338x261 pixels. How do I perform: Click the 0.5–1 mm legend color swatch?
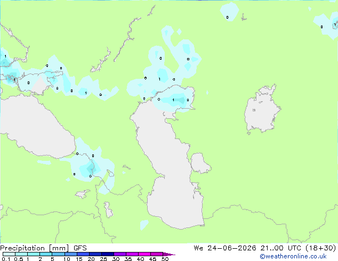click(x=21, y=254)
